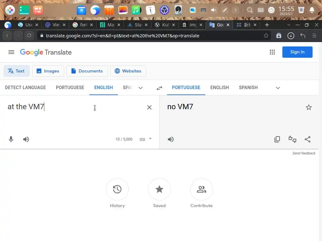Viewport: 322px width, 241px height.
Task: Close the Google Translate tab
Action: coord(228,25)
